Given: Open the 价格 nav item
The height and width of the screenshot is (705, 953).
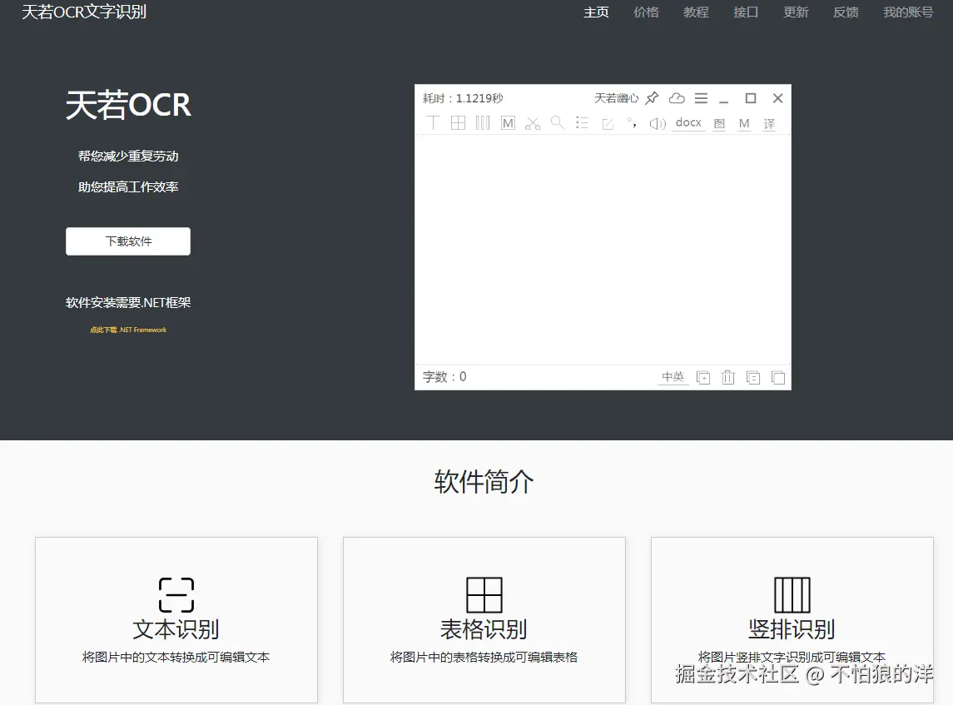Looking at the screenshot, I should pyautogui.click(x=646, y=12).
